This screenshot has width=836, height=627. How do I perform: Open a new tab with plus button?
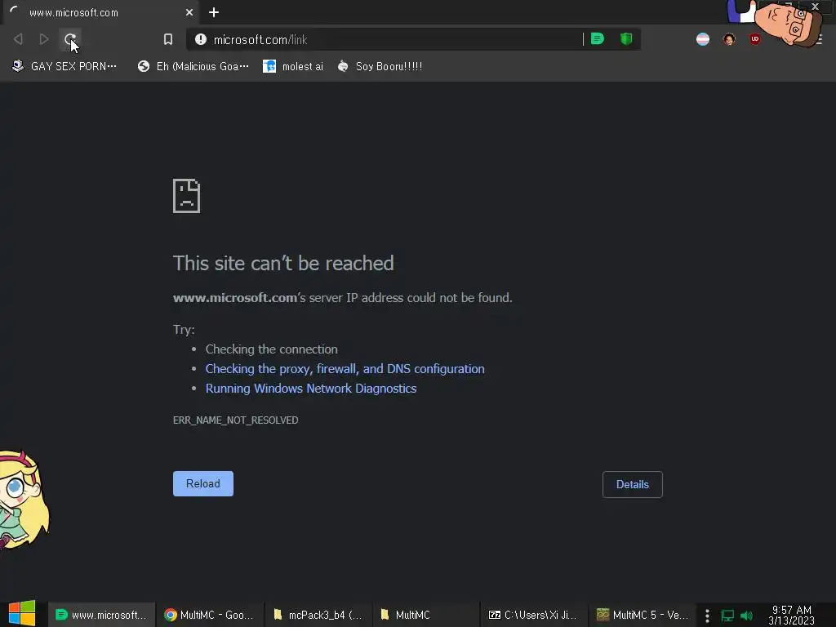click(x=214, y=12)
